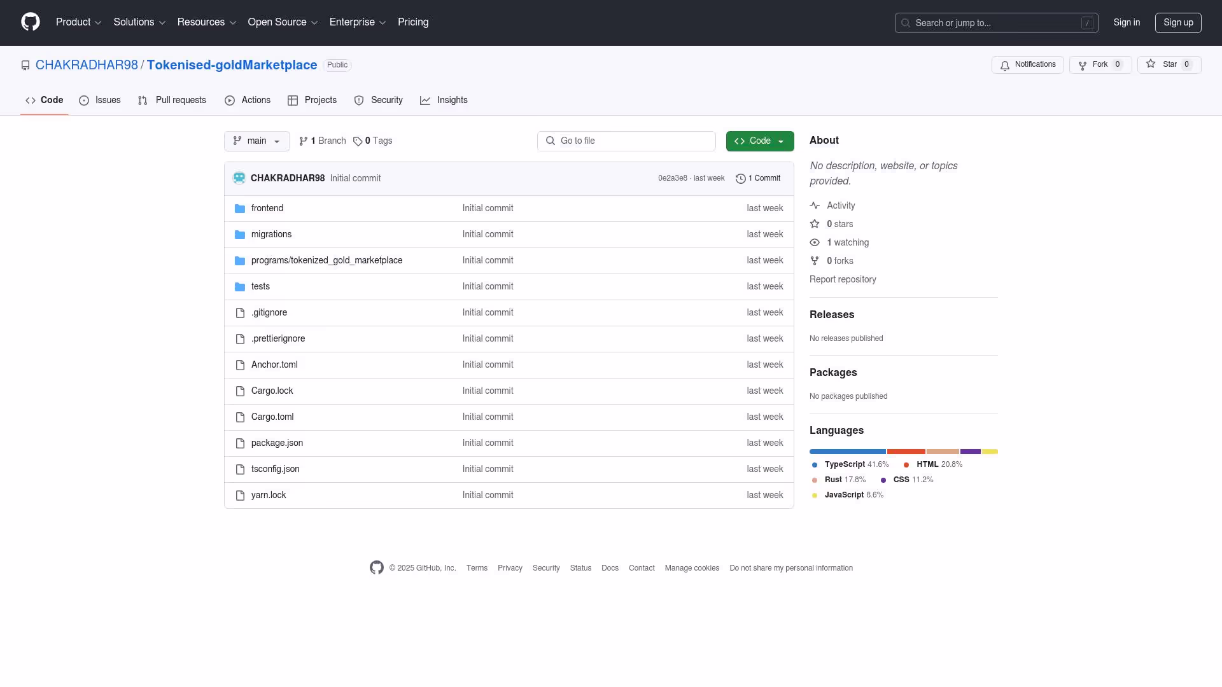Click the tags icon showing 0 Tags
The image size is (1222, 687).
[x=358, y=141]
